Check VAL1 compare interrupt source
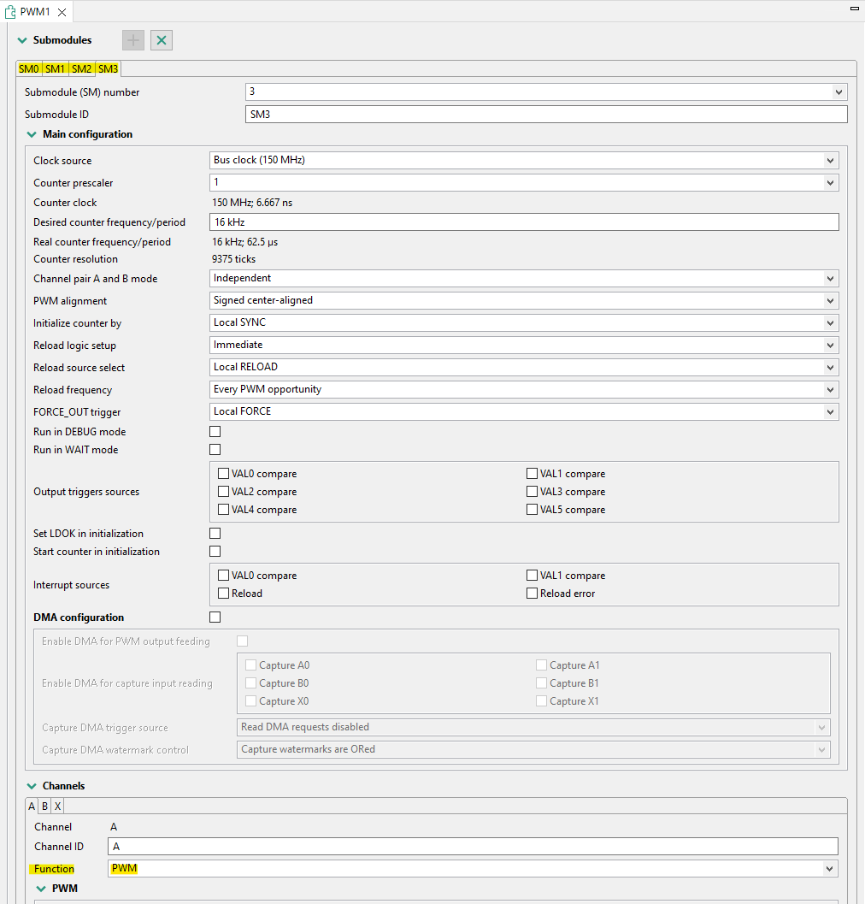Viewport: 865px width, 904px height. [532, 576]
